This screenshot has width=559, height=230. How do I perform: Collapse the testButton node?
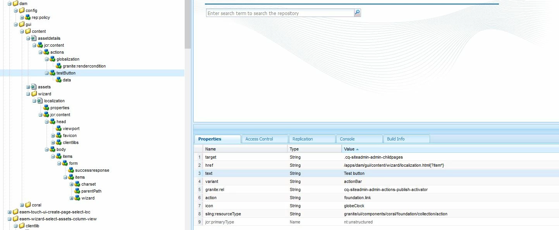pos(47,73)
